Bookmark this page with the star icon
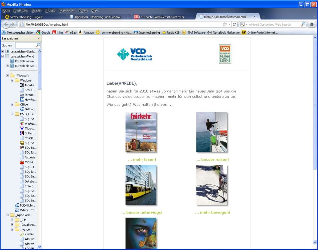 click(225, 24)
